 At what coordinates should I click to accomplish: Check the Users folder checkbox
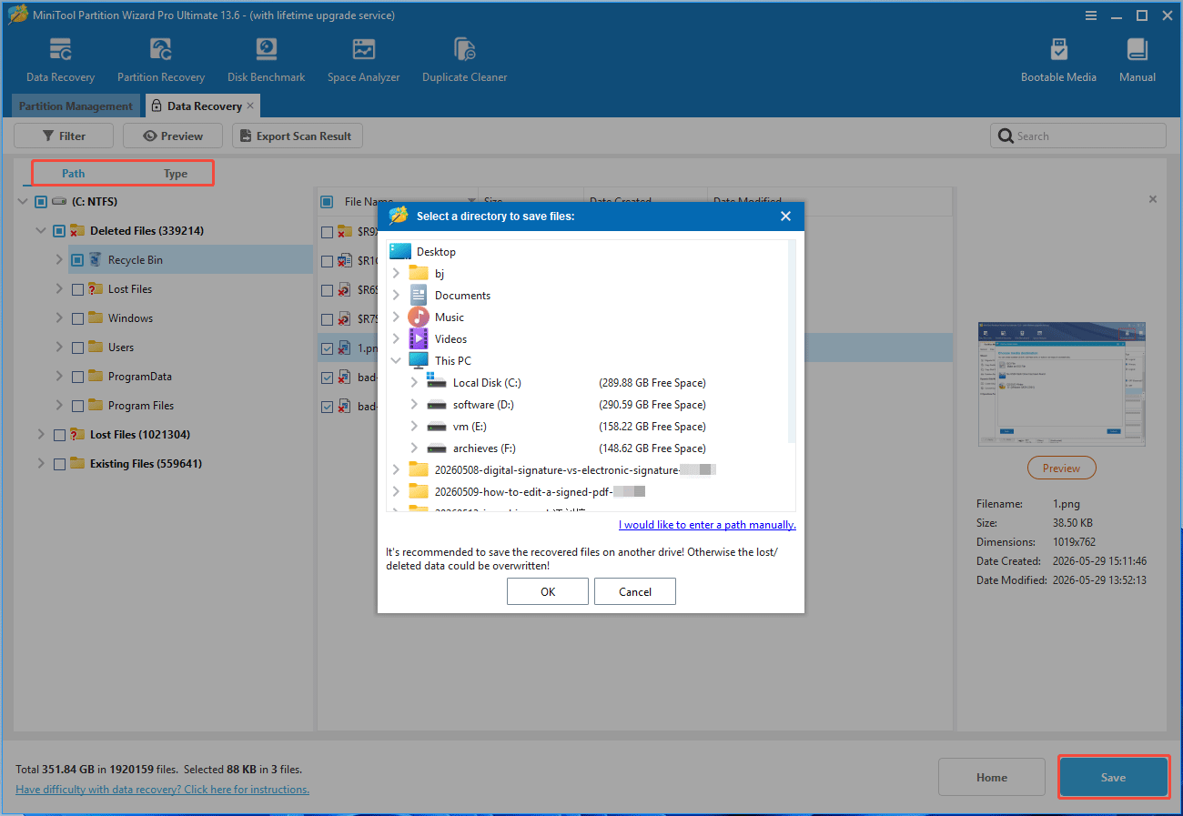[77, 348]
